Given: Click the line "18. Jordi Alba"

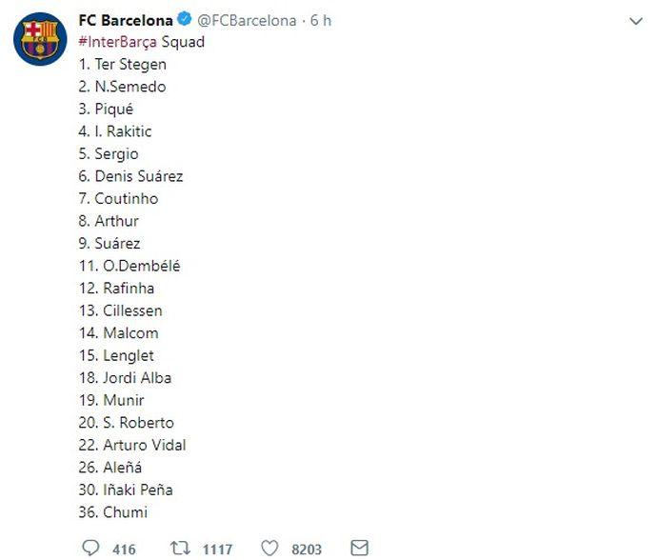Looking at the screenshot, I should [x=126, y=377].
